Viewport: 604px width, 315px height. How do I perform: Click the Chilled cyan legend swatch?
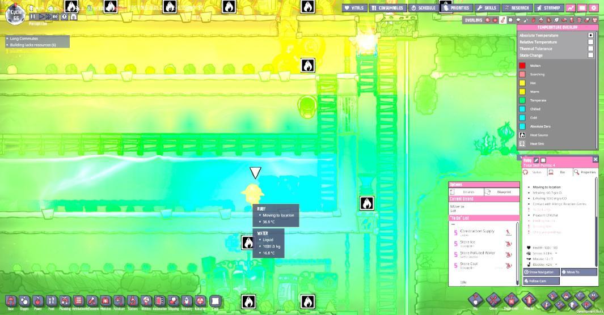click(522, 109)
